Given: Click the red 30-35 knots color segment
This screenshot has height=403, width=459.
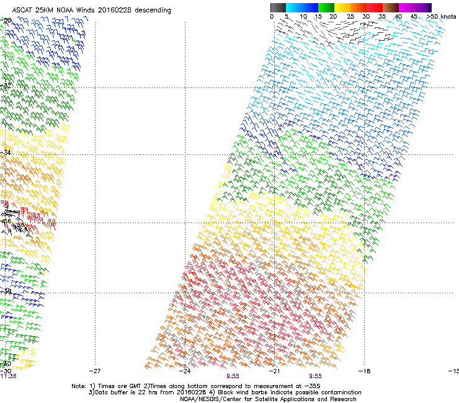Looking at the screenshot, I should (x=375, y=7).
